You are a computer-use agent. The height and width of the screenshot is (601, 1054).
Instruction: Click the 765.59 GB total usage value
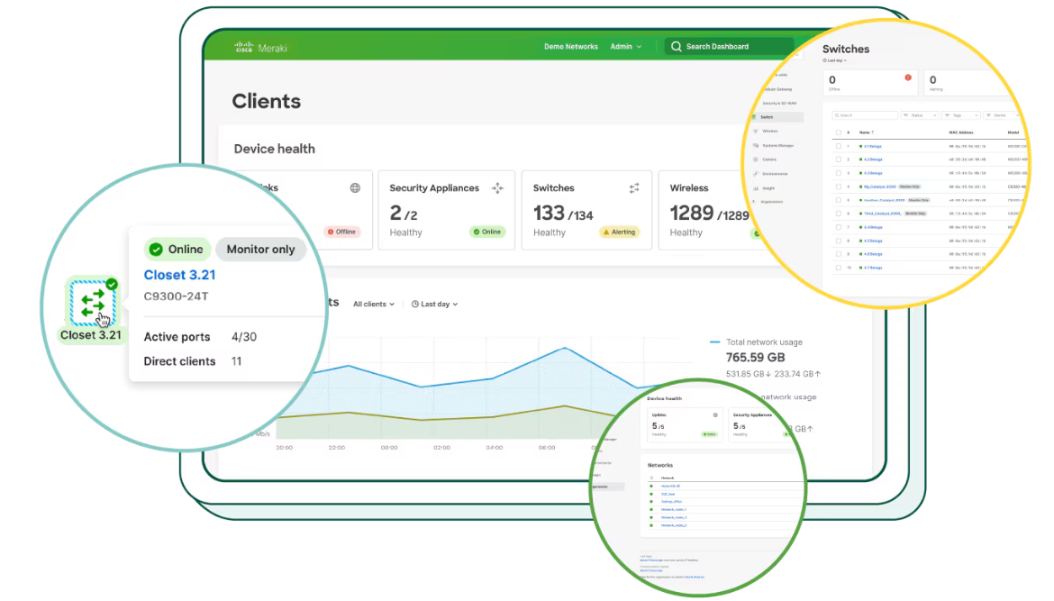click(x=755, y=358)
